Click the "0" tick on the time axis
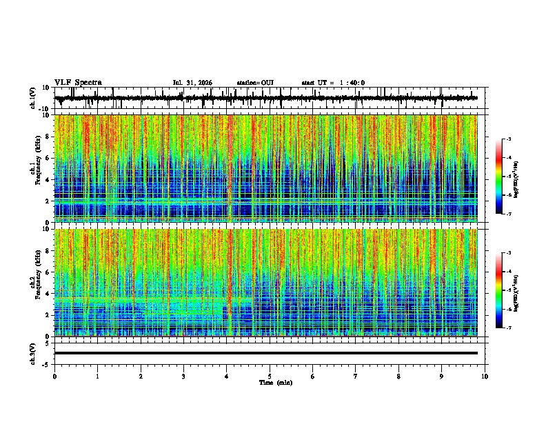The width and height of the screenshot is (546, 422). click(54, 376)
